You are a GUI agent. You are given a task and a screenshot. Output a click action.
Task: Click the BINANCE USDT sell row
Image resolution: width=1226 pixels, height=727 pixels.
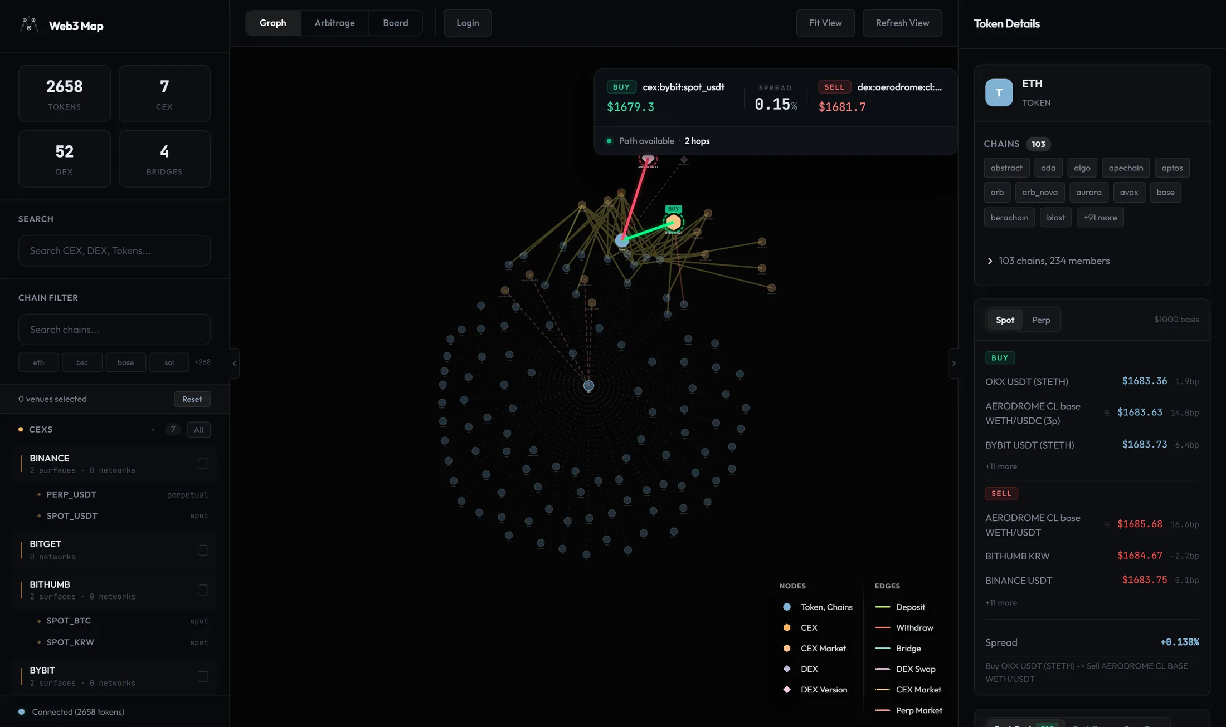tap(1092, 580)
